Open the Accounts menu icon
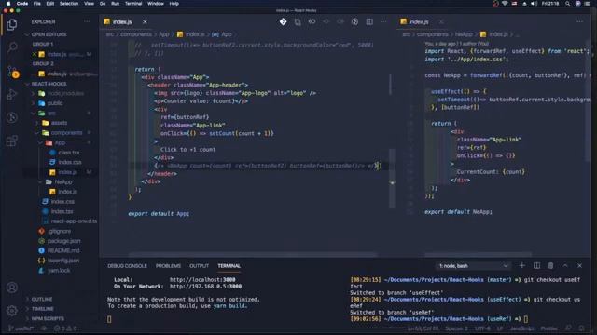 12,288
